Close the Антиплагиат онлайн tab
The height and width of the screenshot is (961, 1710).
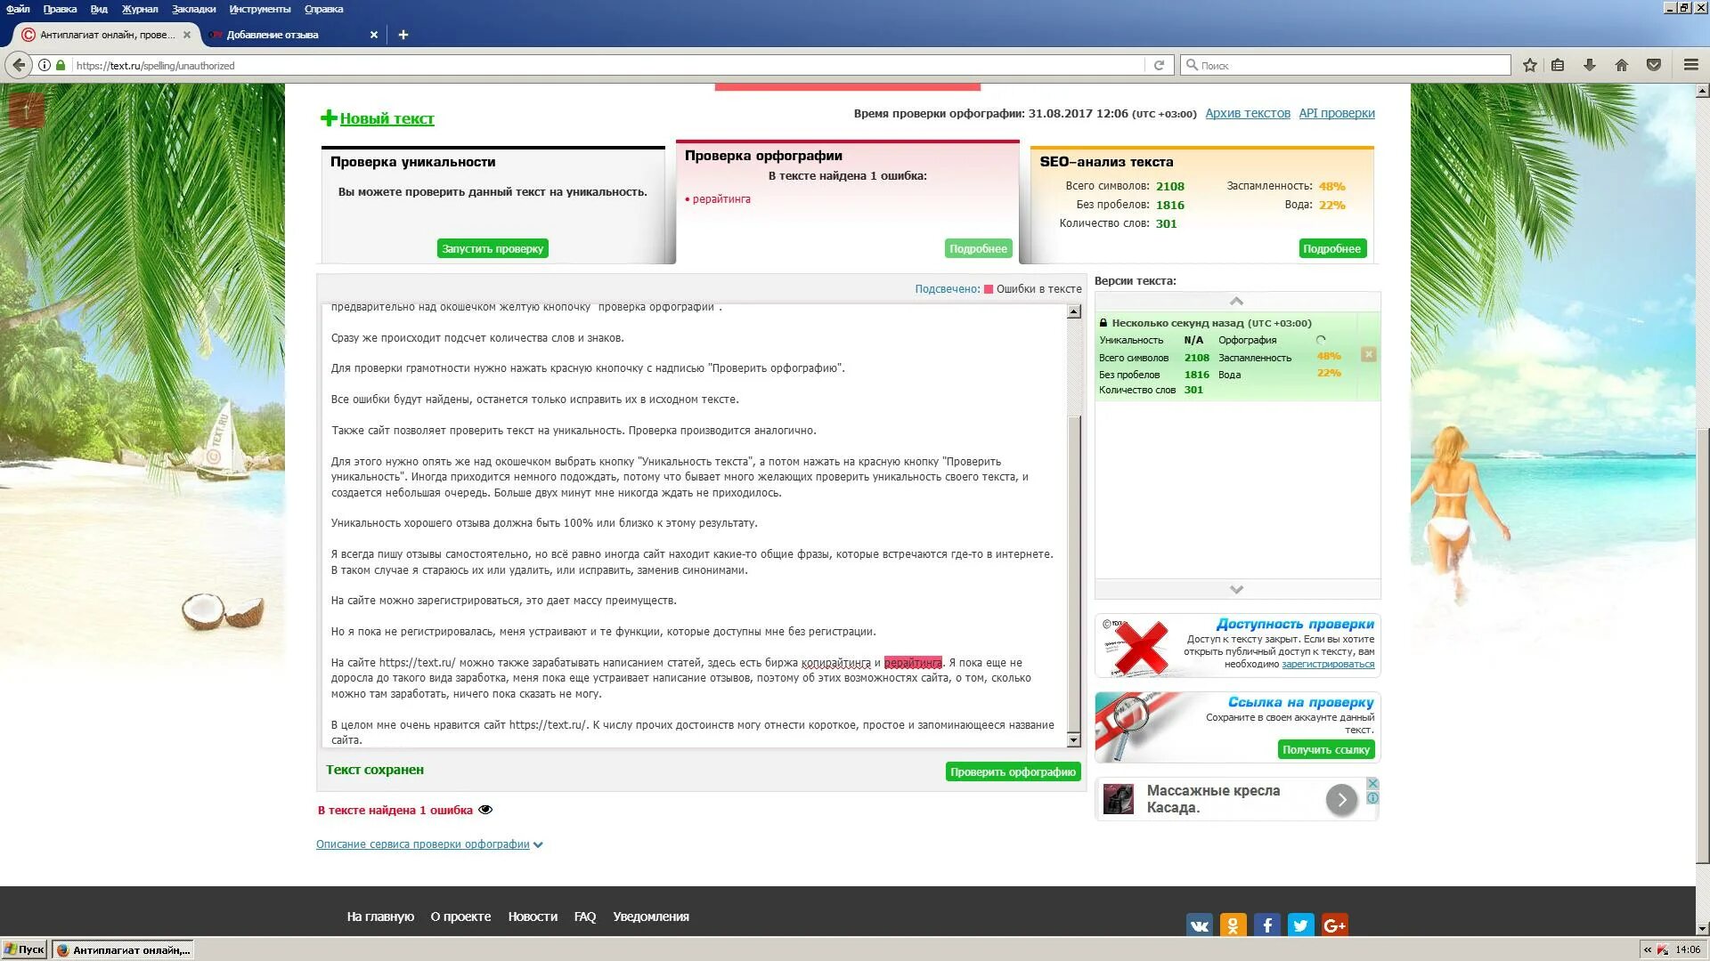point(187,35)
